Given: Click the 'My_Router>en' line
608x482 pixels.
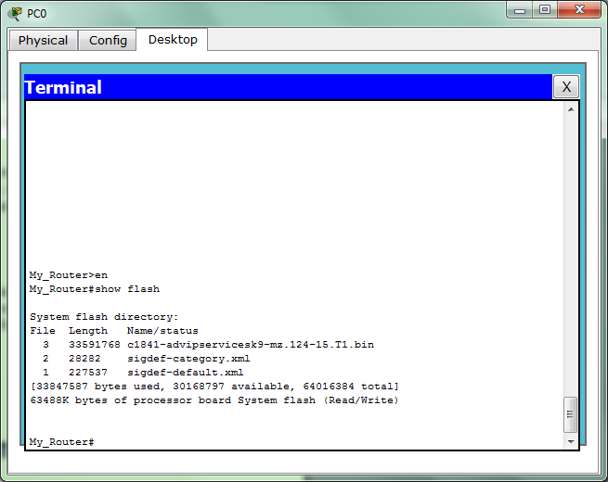Looking at the screenshot, I should [69, 275].
